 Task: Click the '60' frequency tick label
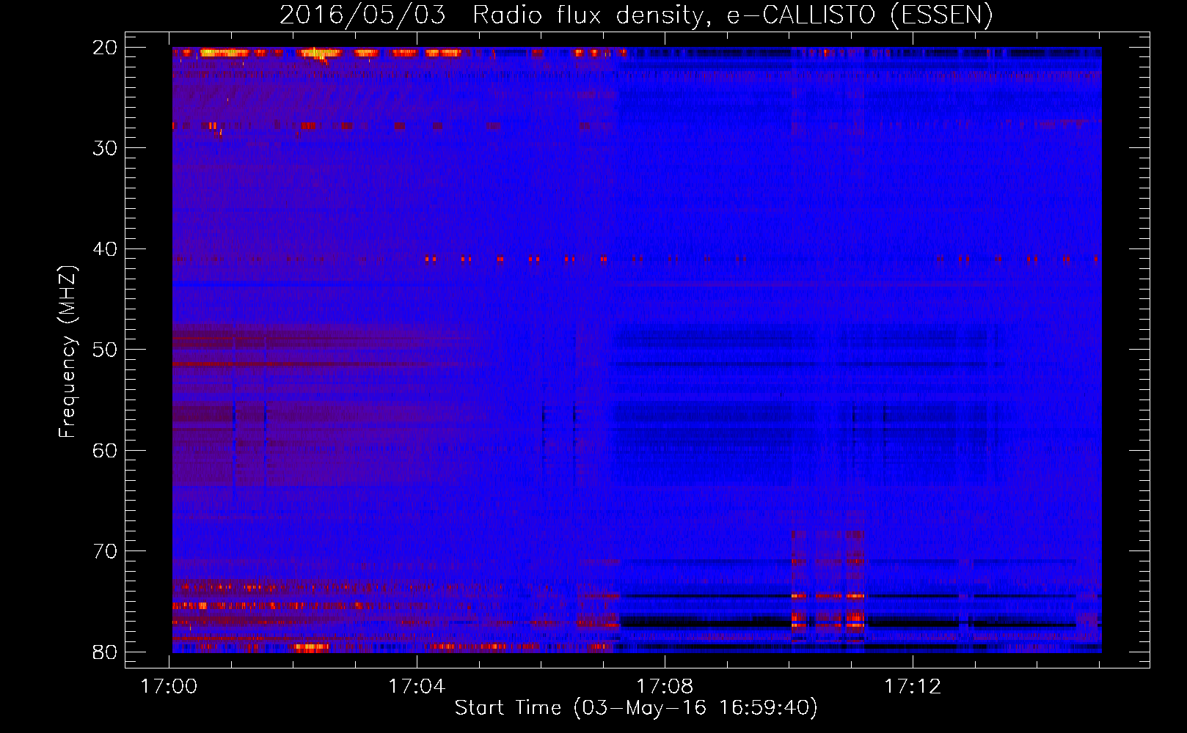coord(105,451)
